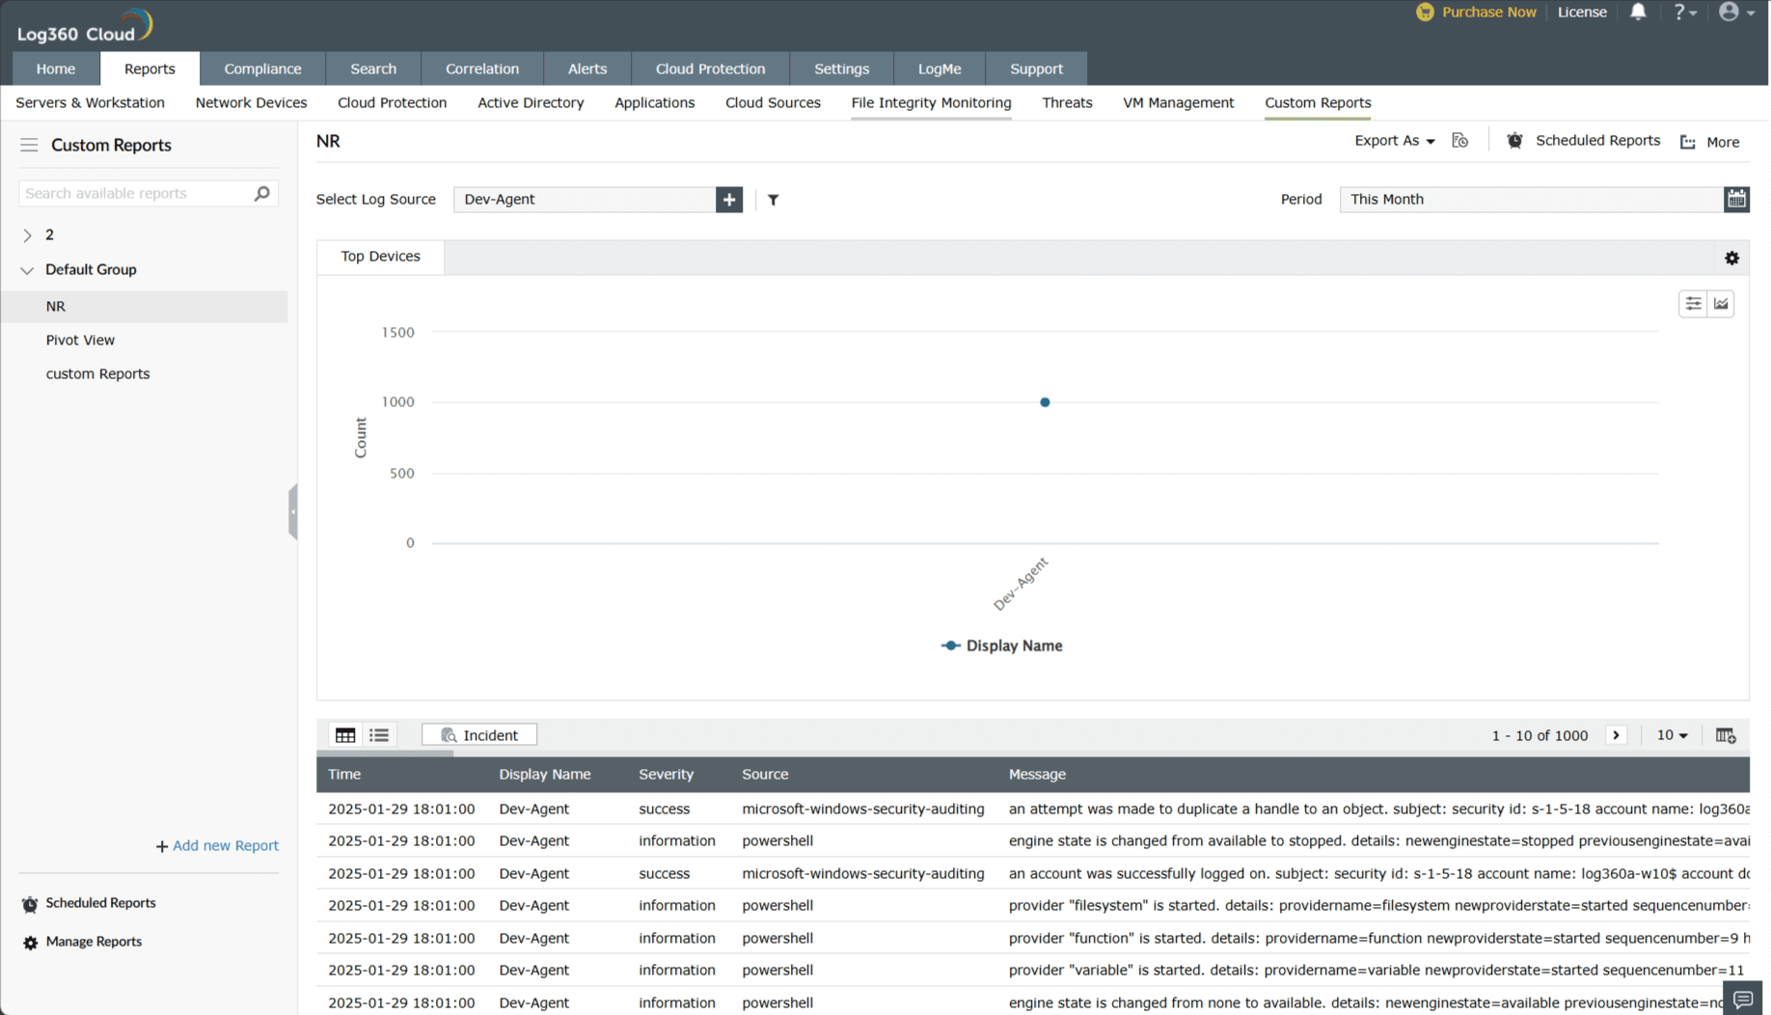
Task: Open the File Integrity Monitoring section
Action: 930,103
